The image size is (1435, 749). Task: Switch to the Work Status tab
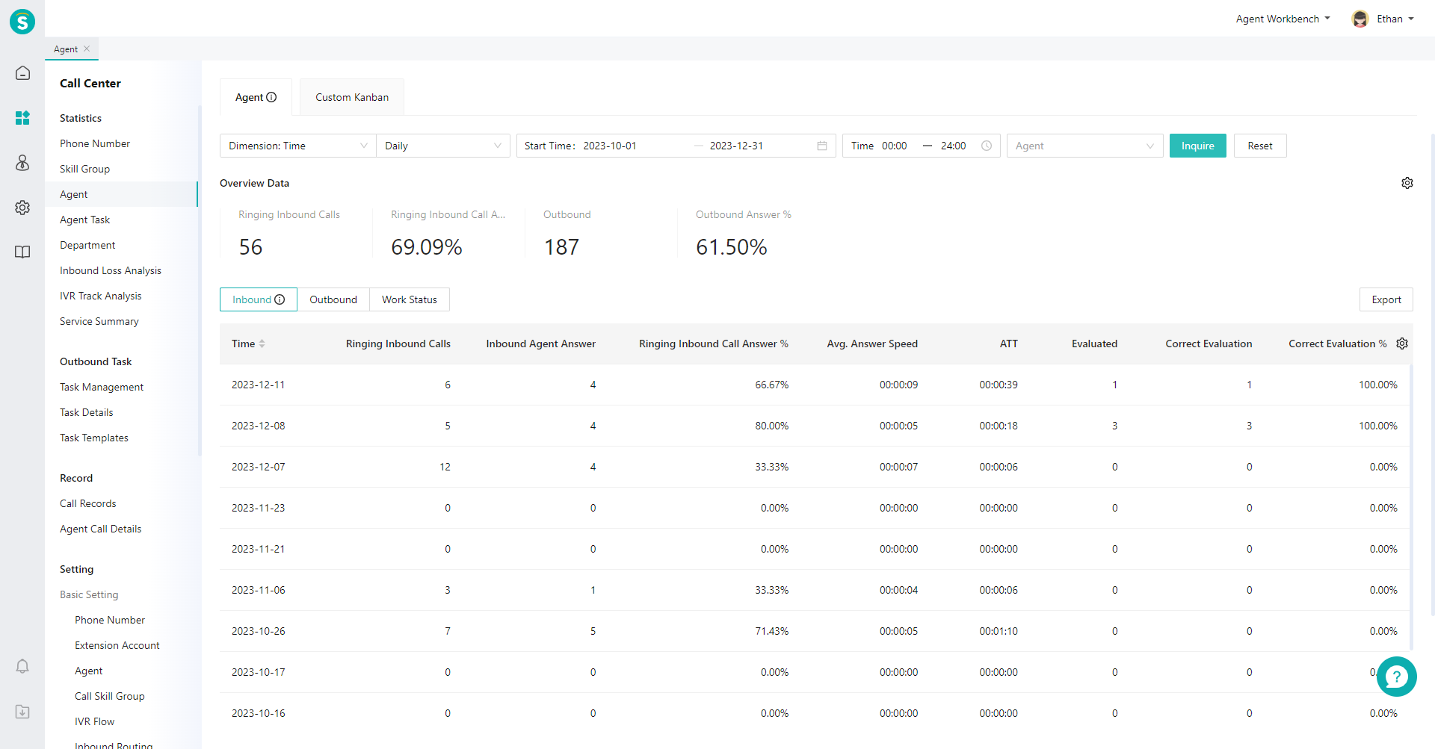410,299
